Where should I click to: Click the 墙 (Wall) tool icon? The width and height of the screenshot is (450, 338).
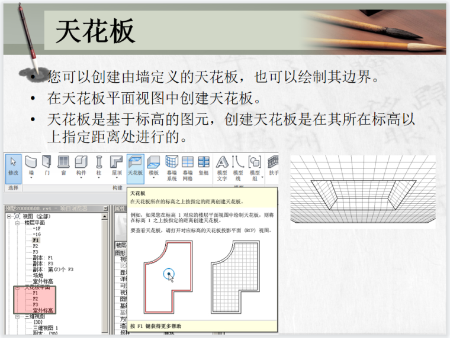pos(31,165)
